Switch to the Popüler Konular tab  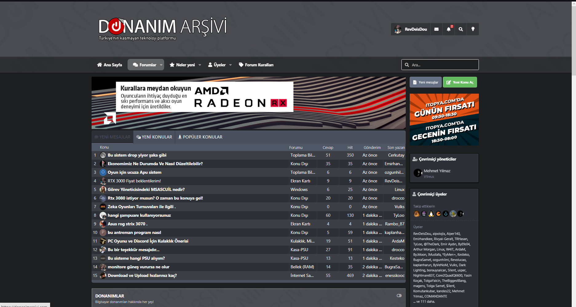pos(200,137)
